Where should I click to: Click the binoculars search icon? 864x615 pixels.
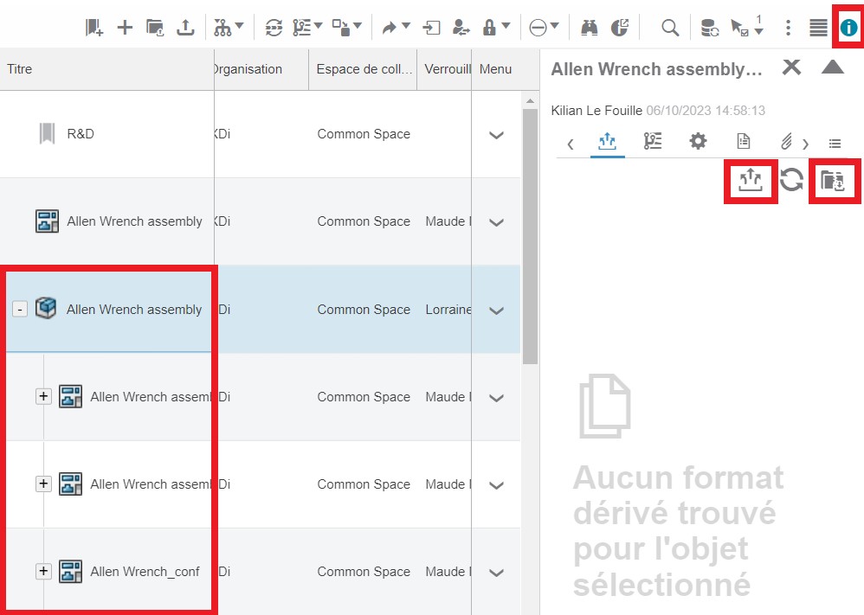(x=590, y=28)
